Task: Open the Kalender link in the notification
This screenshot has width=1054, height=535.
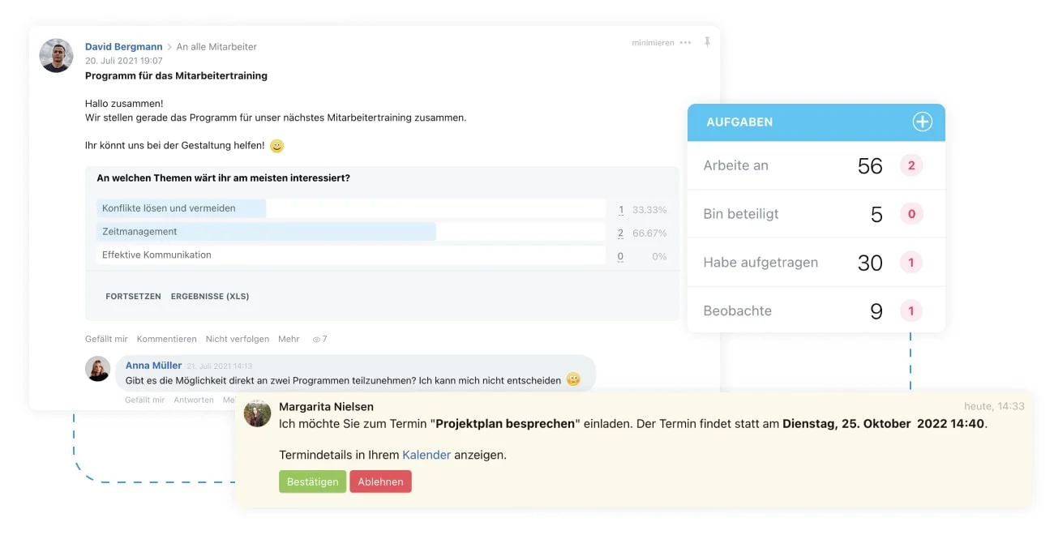Action: coord(426,455)
